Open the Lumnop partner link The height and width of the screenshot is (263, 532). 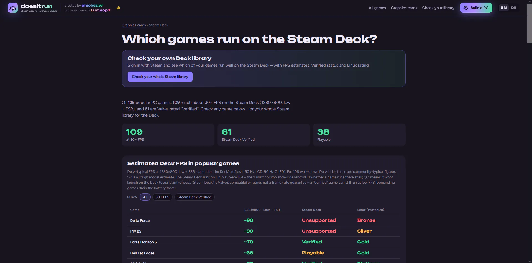99,10
